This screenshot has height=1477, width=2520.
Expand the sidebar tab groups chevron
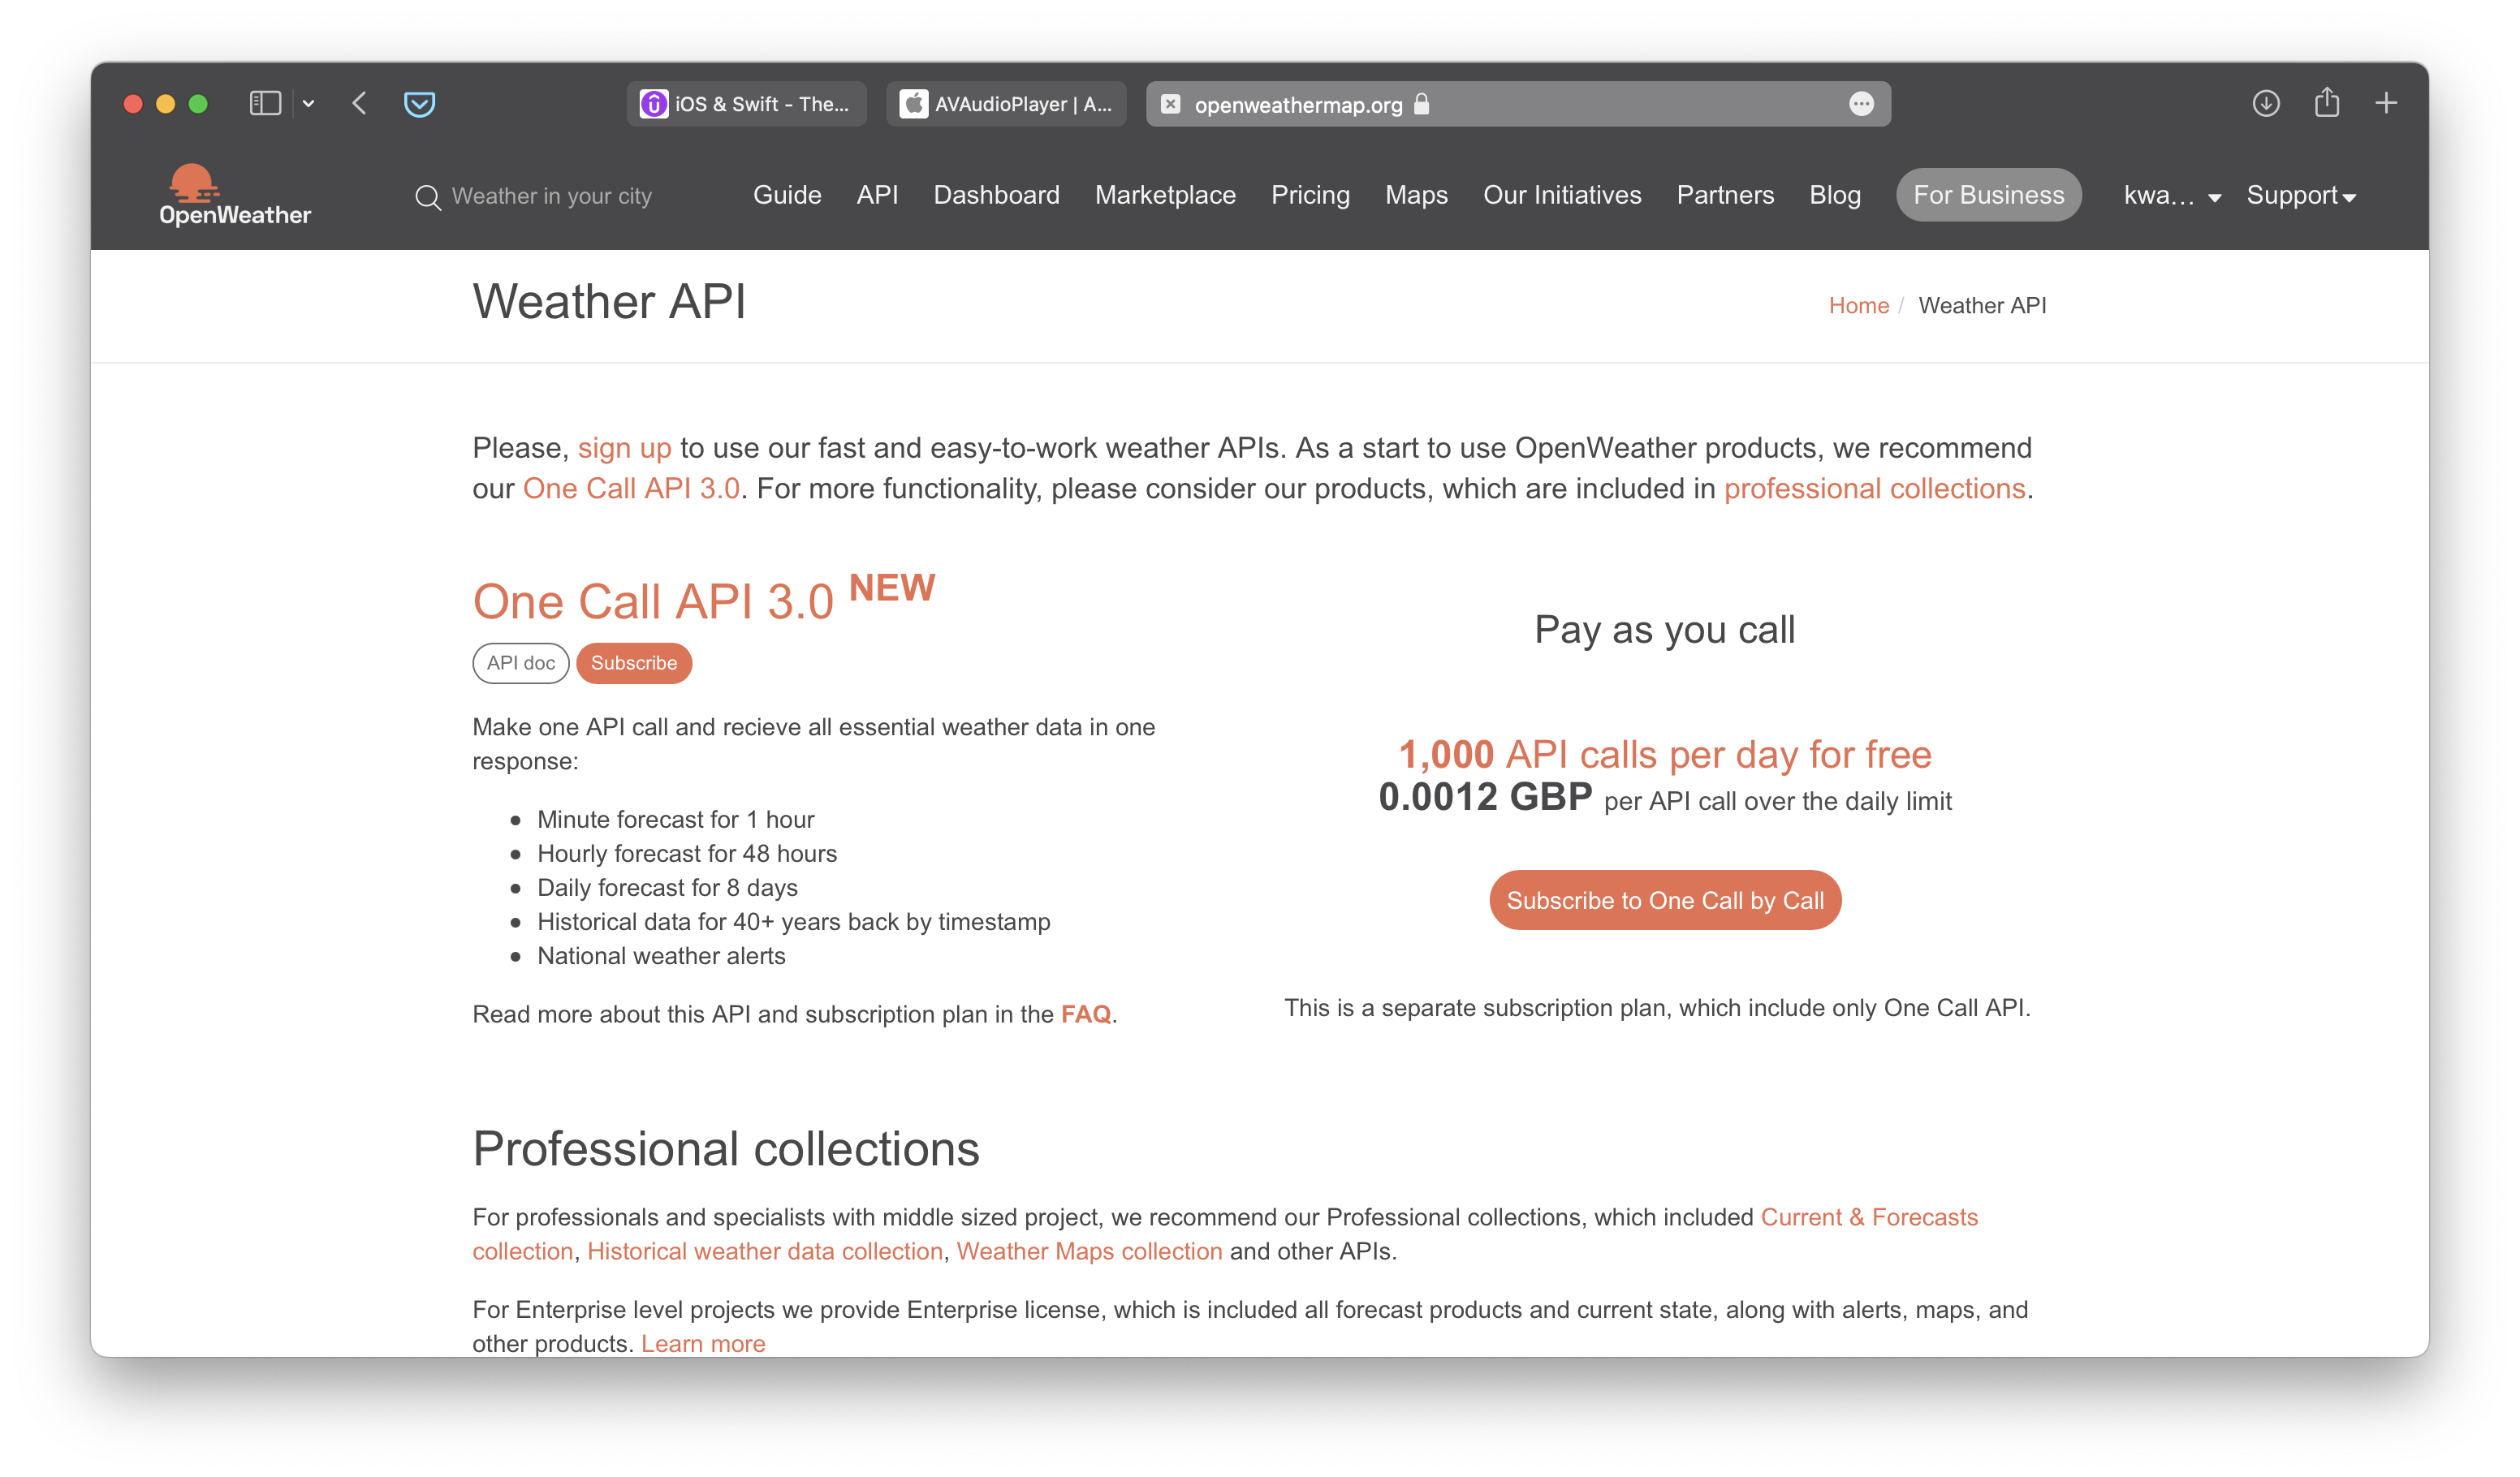309,104
